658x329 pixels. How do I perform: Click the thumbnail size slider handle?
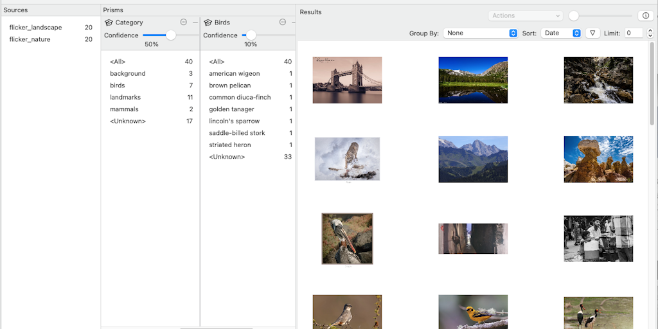574,15
